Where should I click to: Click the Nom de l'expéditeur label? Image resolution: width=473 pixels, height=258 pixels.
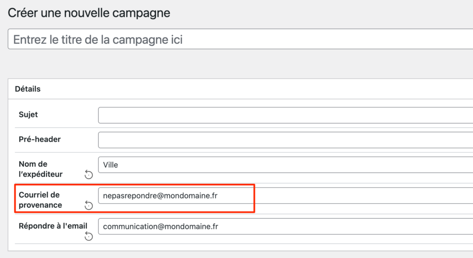tap(41, 169)
